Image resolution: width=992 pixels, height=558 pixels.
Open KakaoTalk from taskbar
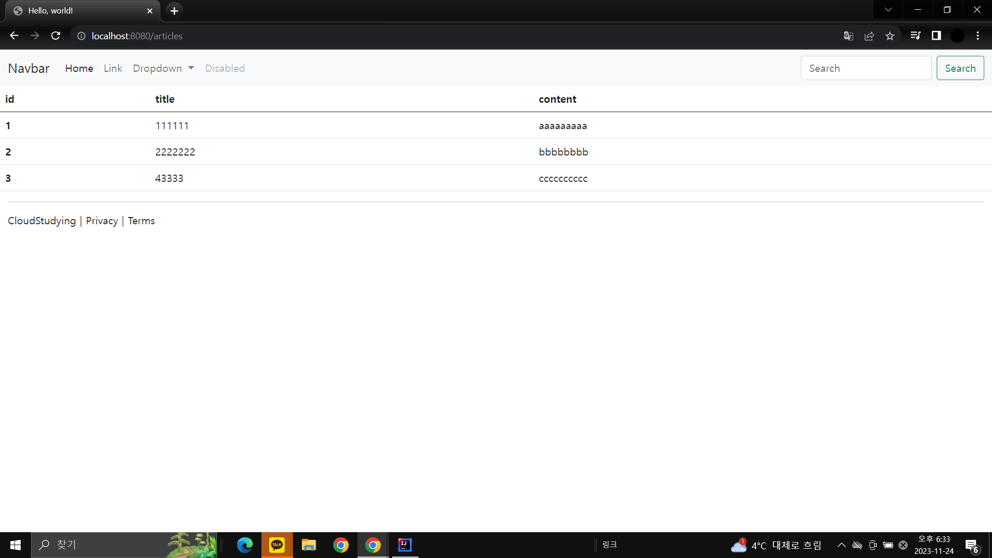[x=277, y=545]
